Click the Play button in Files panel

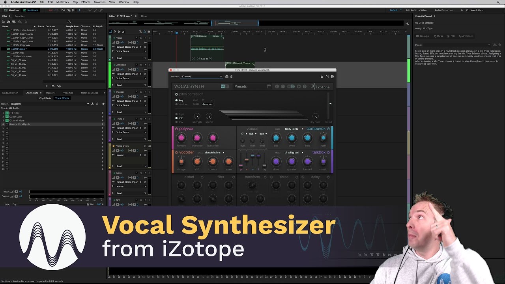pos(47,86)
